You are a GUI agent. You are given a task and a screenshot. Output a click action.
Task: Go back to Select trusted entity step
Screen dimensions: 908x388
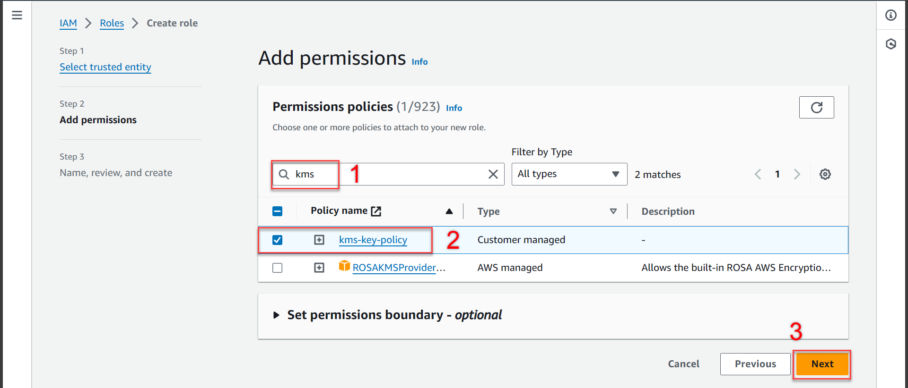tap(105, 67)
